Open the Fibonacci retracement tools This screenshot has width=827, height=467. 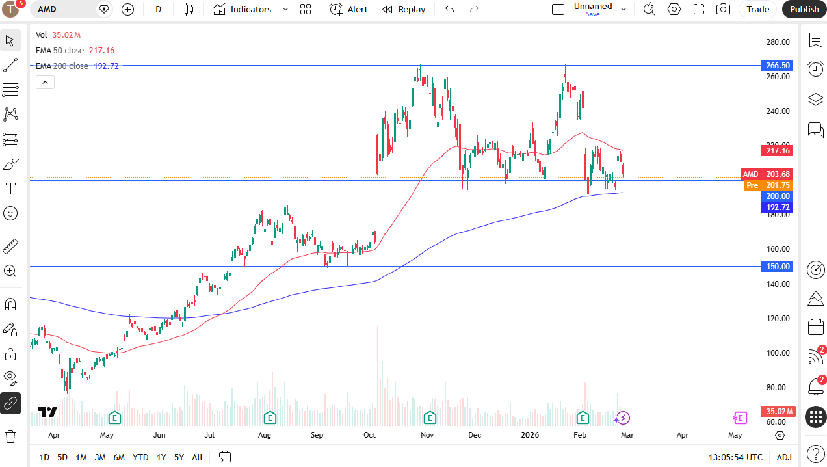coord(10,90)
